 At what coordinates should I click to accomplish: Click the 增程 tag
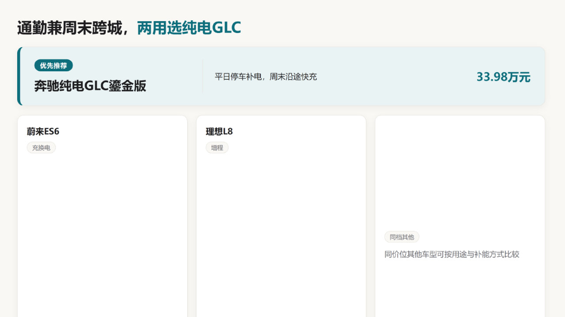(217, 147)
